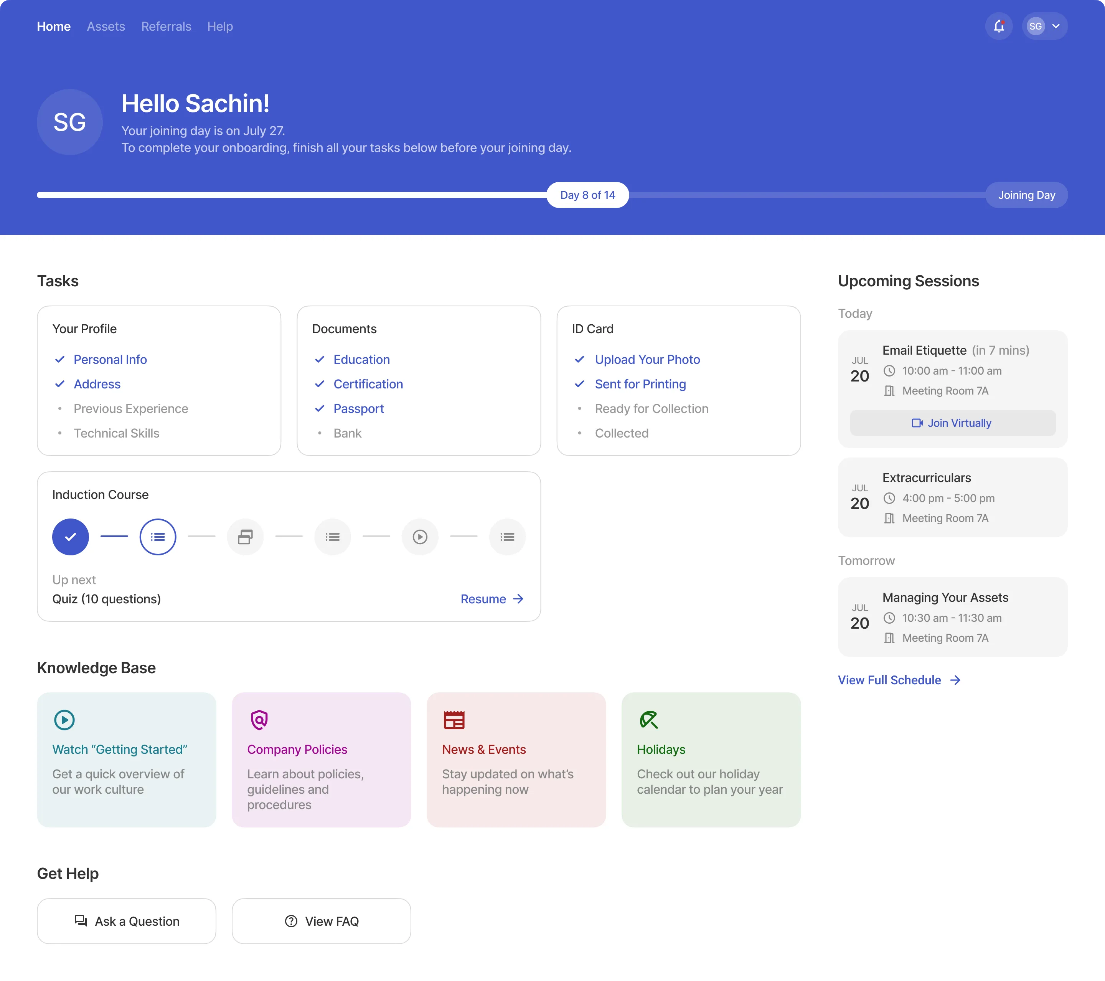Click the News & Events calendar icon
The height and width of the screenshot is (981, 1105).
[454, 720]
